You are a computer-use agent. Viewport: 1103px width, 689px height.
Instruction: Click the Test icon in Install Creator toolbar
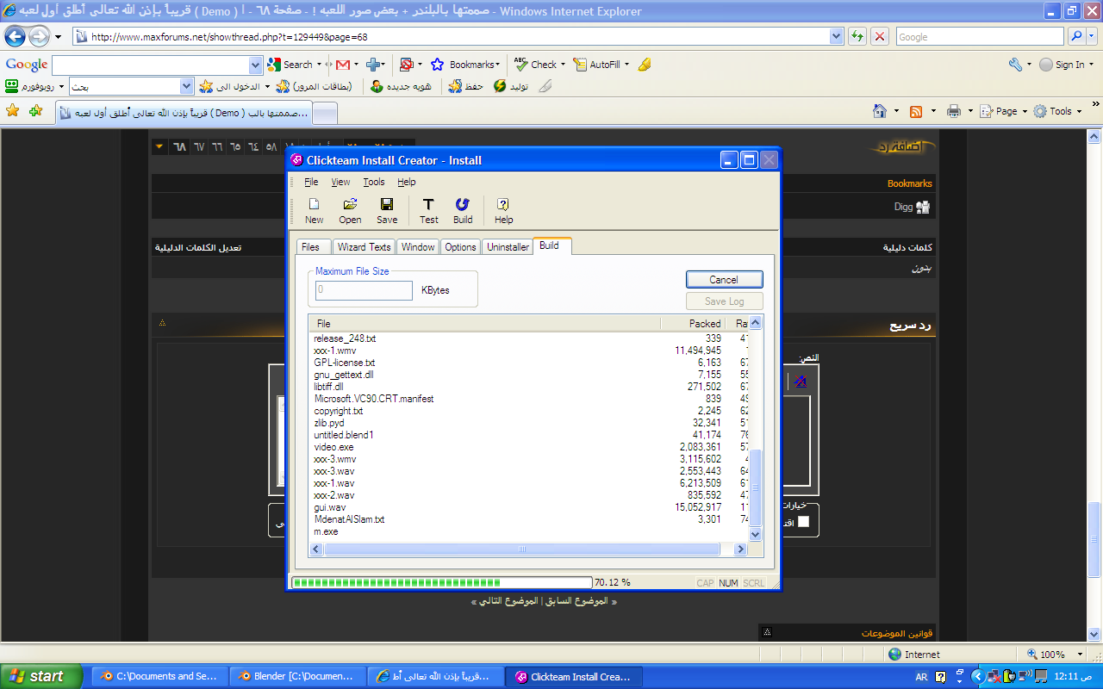pyautogui.click(x=428, y=205)
